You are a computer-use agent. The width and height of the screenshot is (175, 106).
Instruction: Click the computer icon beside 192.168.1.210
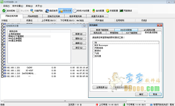click(x=5, y=73)
